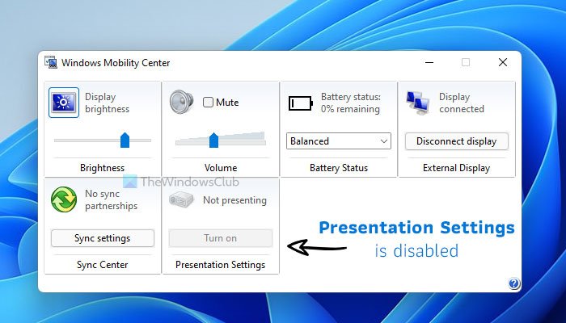Tick the Mute checkbox

(x=208, y=103)
